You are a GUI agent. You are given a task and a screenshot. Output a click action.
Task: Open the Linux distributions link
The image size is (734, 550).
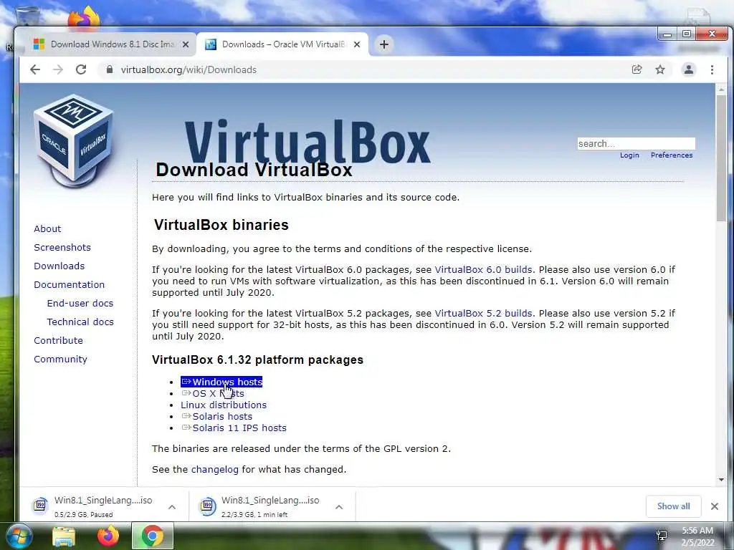[x=224, y=405]
